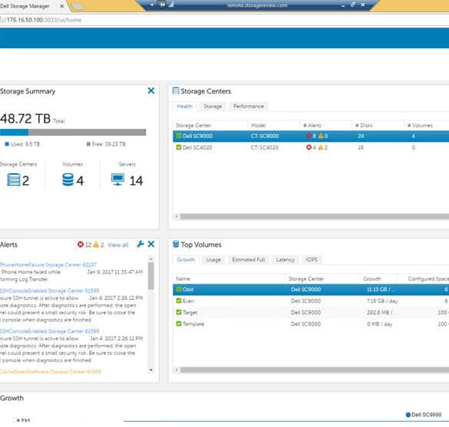This screenshot has width=449, height=427.
Task: Click the Storage Centers panel icon
Action: 176,91
